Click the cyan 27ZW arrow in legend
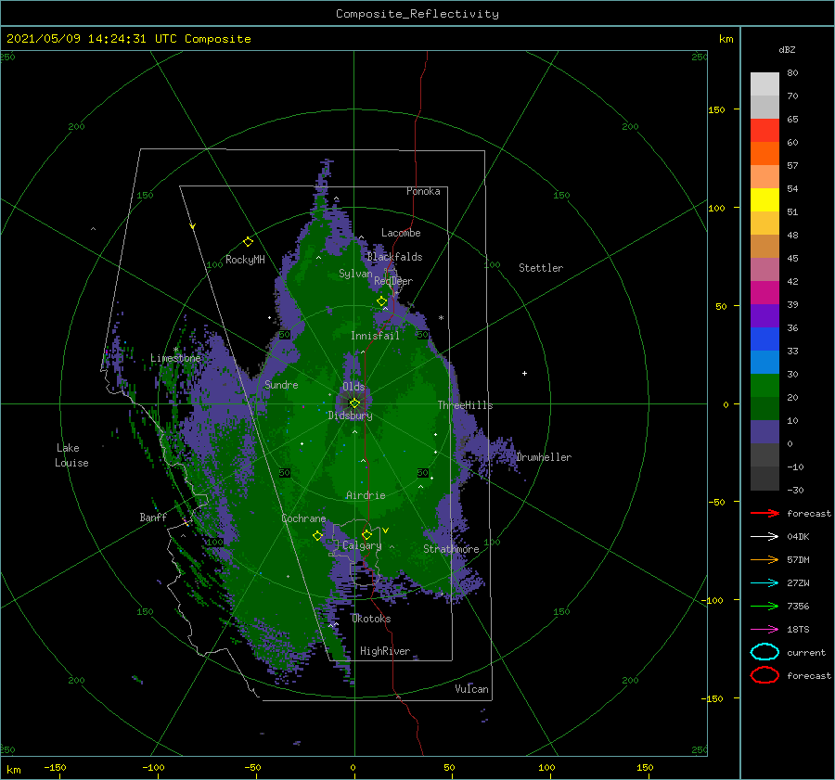Image resolution: width=835 pixels, height=780 pixels. [764, 583]
